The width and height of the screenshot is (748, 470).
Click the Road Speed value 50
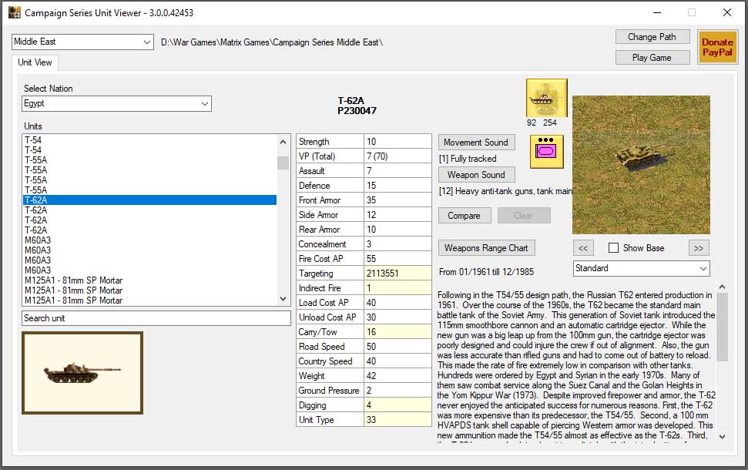tap(397, 347)
